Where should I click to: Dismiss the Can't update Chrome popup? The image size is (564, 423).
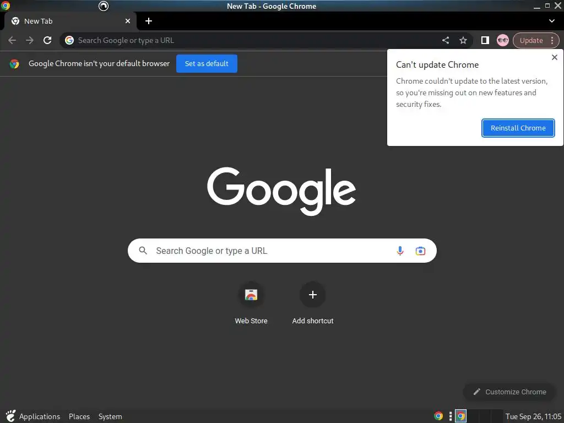pos(554,57)
